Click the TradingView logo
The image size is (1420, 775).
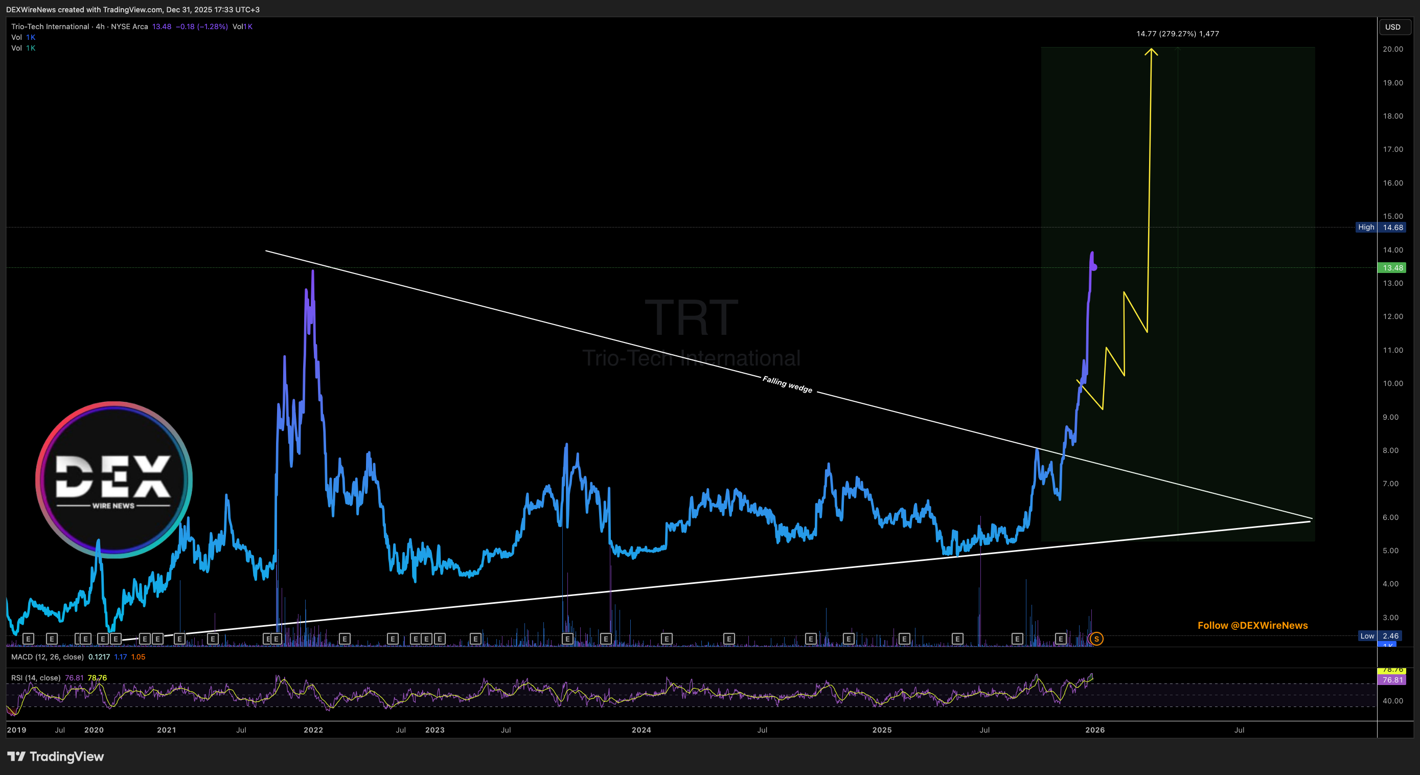pyautogui.click(x=55, y=756)
